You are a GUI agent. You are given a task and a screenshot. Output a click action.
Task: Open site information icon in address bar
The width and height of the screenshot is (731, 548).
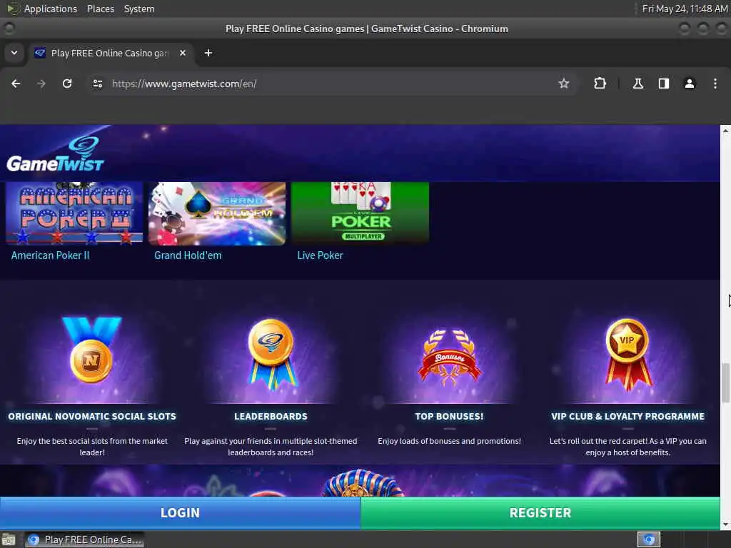coord(97,84)
